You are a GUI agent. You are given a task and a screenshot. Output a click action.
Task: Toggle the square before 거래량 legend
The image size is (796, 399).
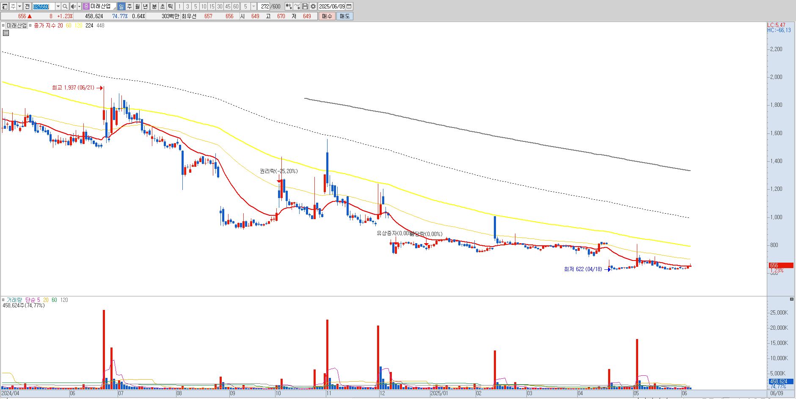tap(3, 300)
